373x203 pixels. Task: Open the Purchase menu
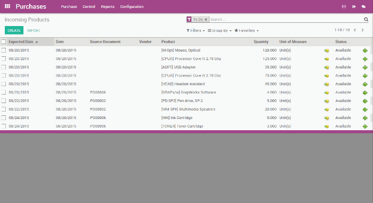69,6
